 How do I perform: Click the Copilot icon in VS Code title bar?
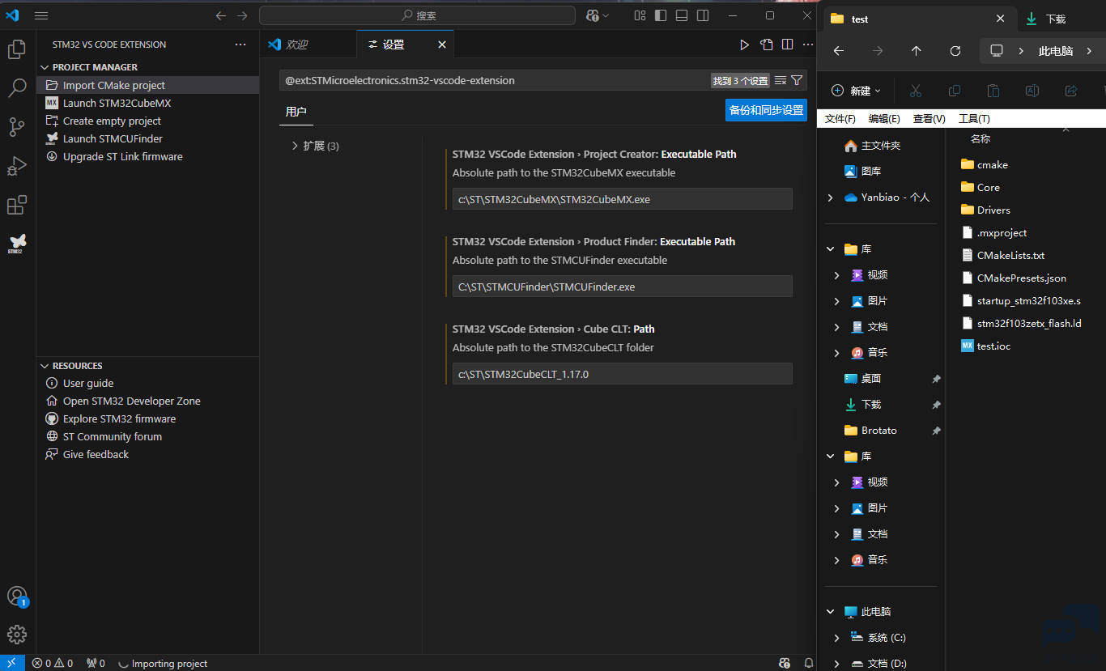(593, 15)
